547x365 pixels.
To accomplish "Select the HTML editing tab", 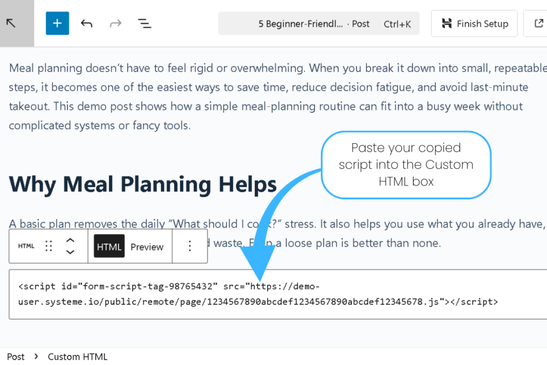I will click(x=109, y=246).
